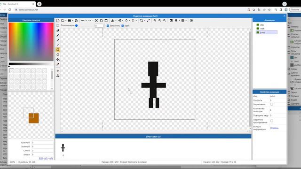The height and width of the screenshot is (169, 301).
Task: Preview the animation with the play icon
Action: [191, 20]
